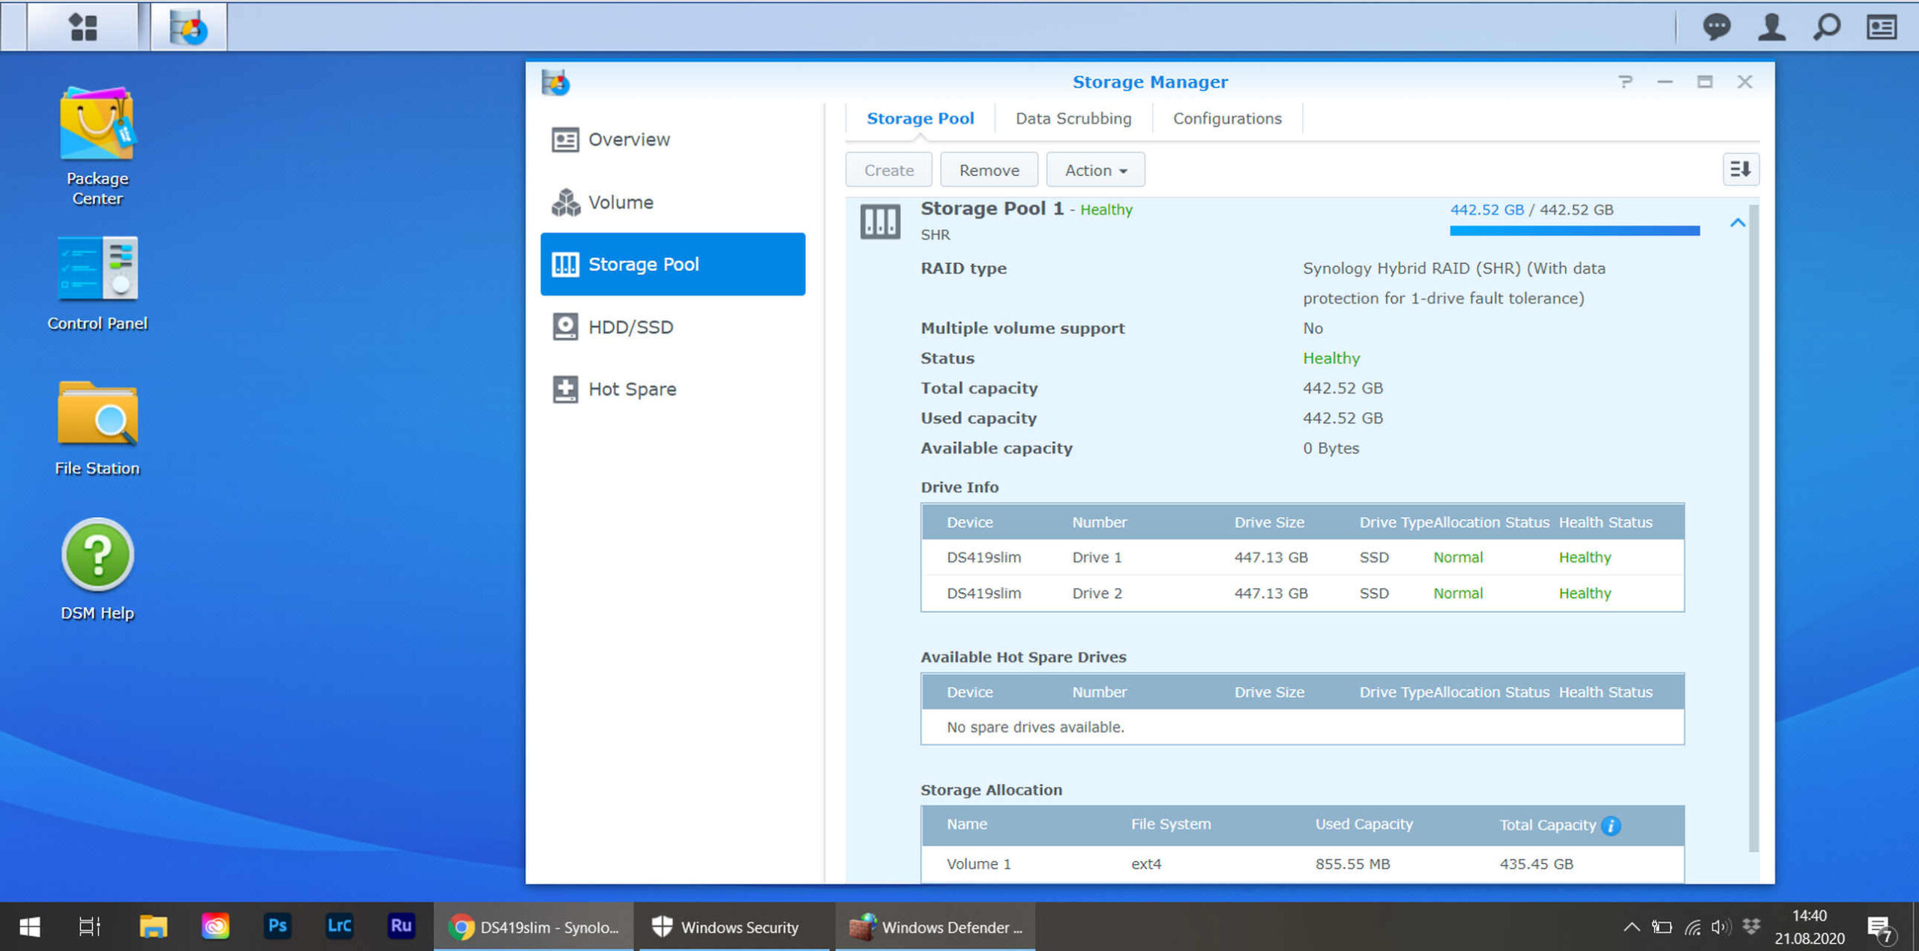Open the Action dropdown menu
Viewport: 1919px width, 951px height.
click(x=1095, y=170)
